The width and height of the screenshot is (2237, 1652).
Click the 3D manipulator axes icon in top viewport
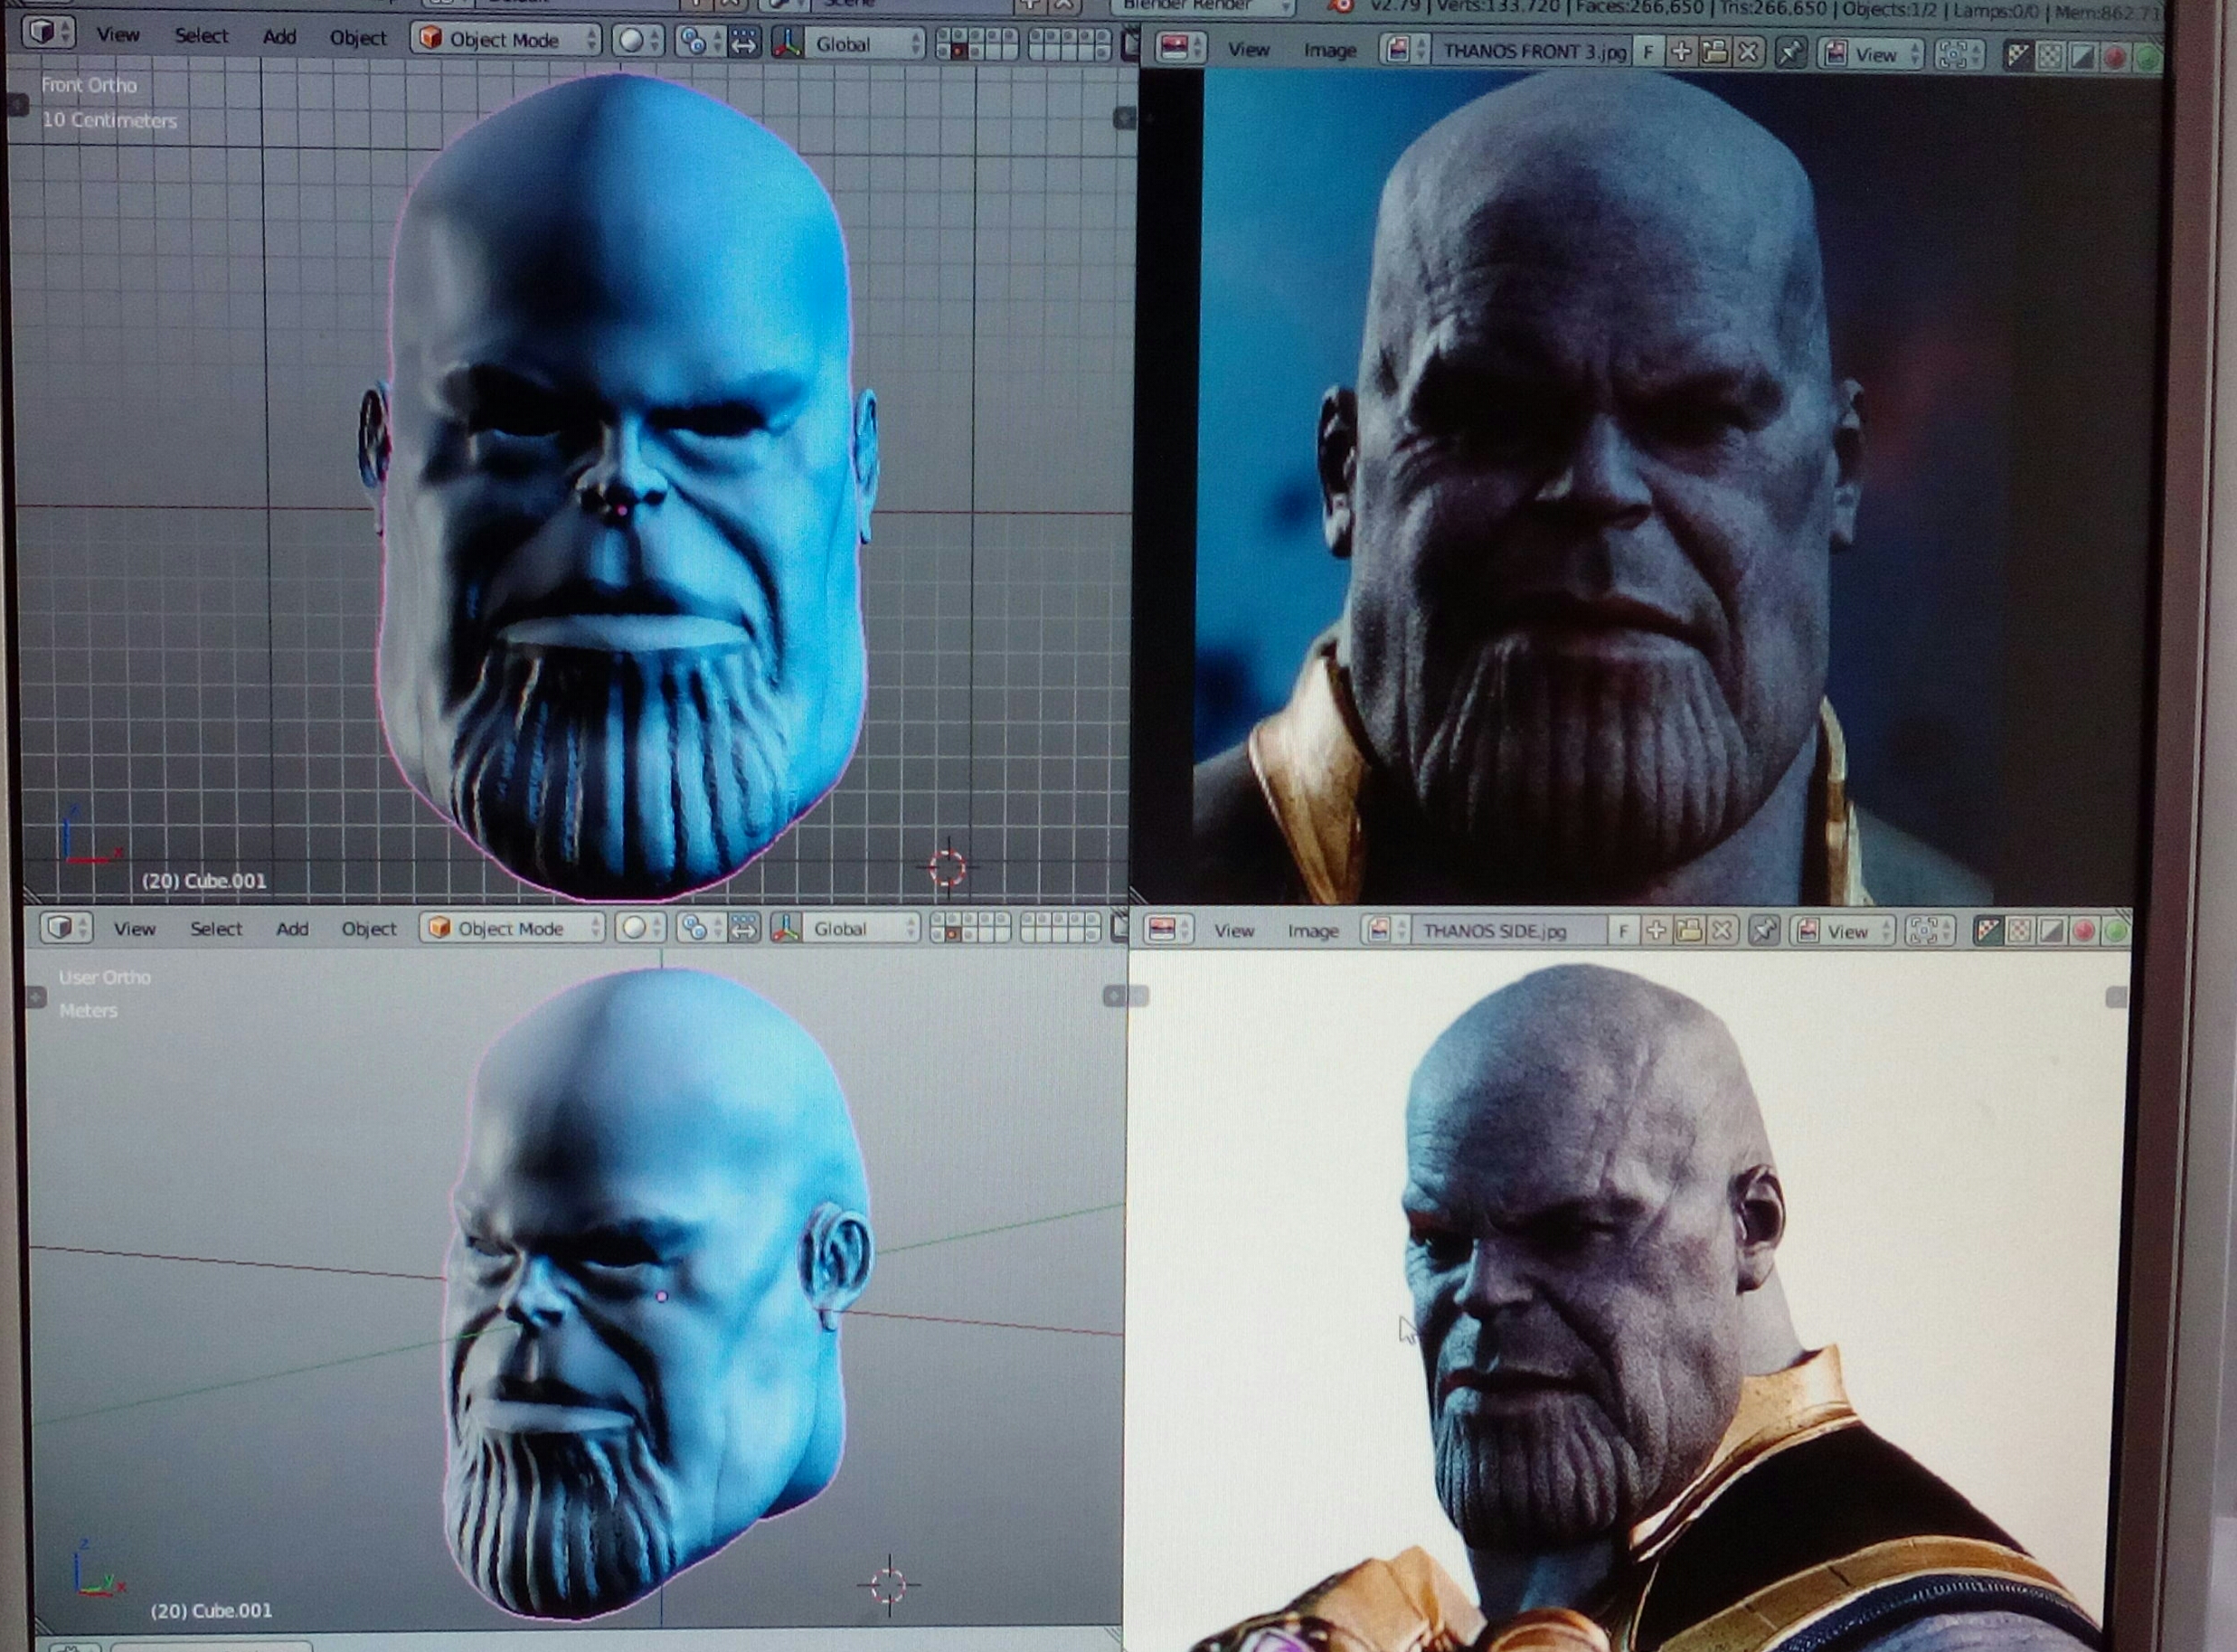[x=787, y=44]
